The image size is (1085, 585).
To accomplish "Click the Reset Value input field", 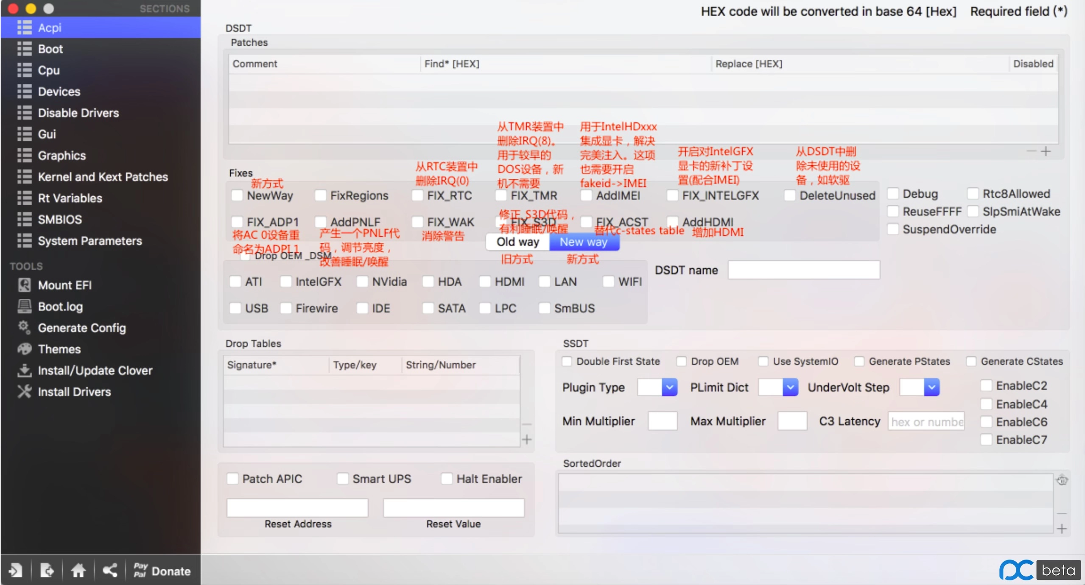I will click(x=453, y=507).
